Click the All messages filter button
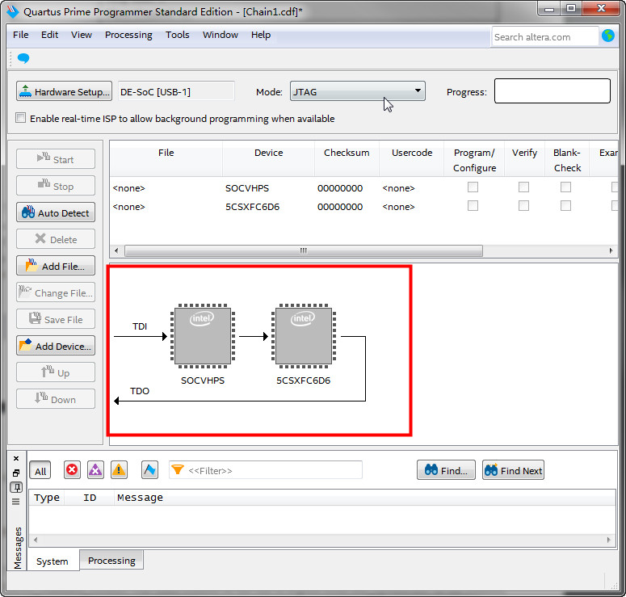 click(x=40, y=470)
